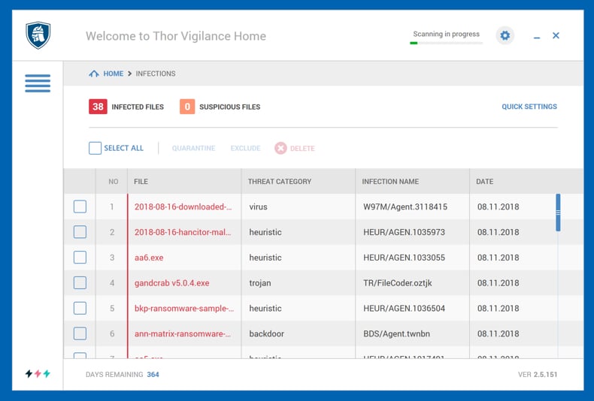Click infection name W97M/Agent.3118415
Image resolution: width=594 pixels, height=401 pixels.
point(405,207)
